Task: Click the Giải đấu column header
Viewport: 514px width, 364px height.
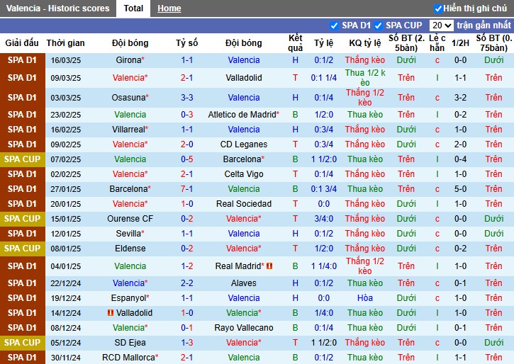Action: tap(22, 43)
